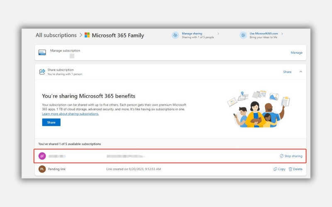The image size is (332, 207).
Task: Expand the Manage sharing chevron arrow
Action: tap(218, 34)
